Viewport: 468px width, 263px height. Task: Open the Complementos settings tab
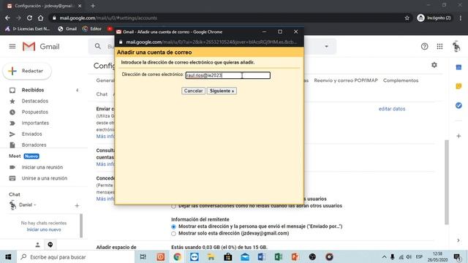click(401, 80)
